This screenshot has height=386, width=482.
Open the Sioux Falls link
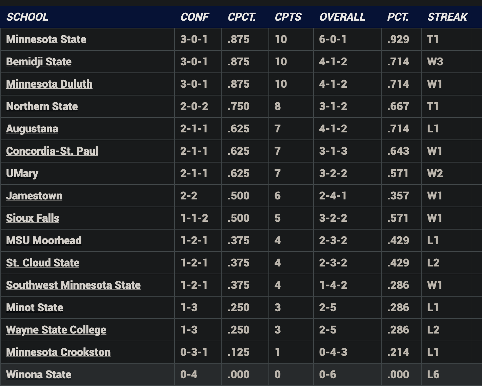tap(33, 218)
